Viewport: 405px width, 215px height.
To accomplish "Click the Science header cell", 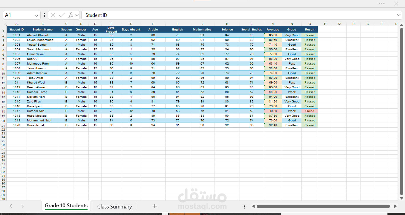I will [227, 30].
